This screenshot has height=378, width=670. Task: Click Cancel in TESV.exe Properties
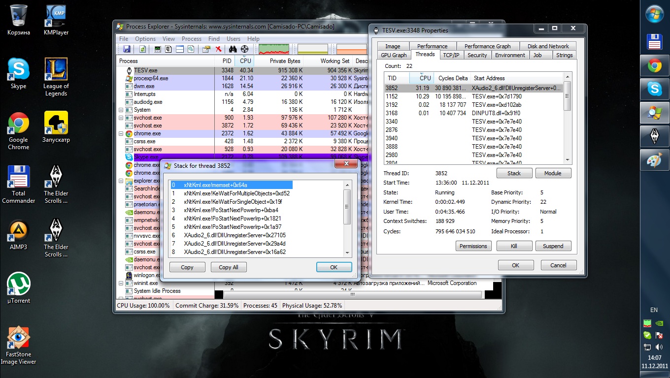point(558,265)
